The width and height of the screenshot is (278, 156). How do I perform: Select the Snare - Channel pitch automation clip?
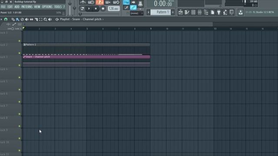point(86,61)
